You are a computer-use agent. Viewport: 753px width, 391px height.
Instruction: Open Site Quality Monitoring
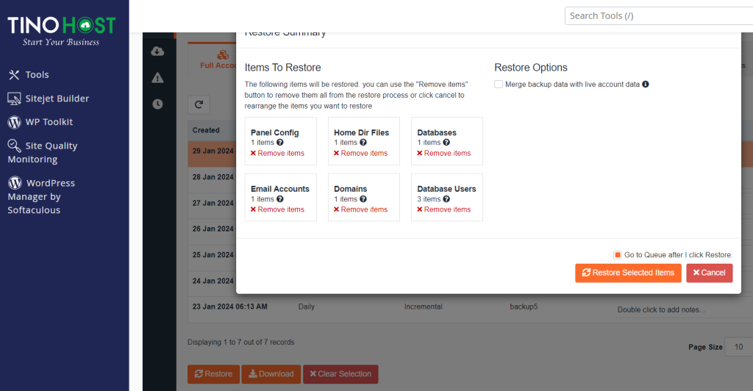tap(42, 152)
